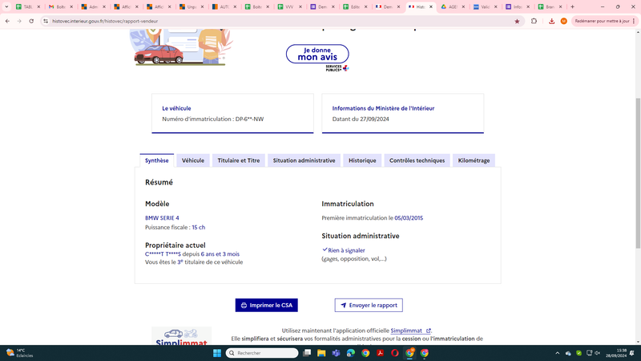Open the Chrome profile avatar
The image size is (641, 361).
pyautogui.click(x=564, y=21)
